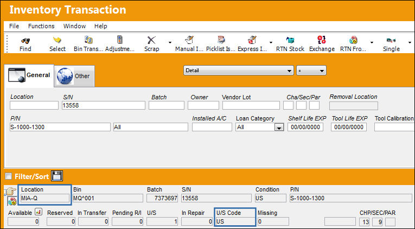The image size is (415, 229).
Task: Open the Adjustment toolbar icon
Action: tap(120, 40)
